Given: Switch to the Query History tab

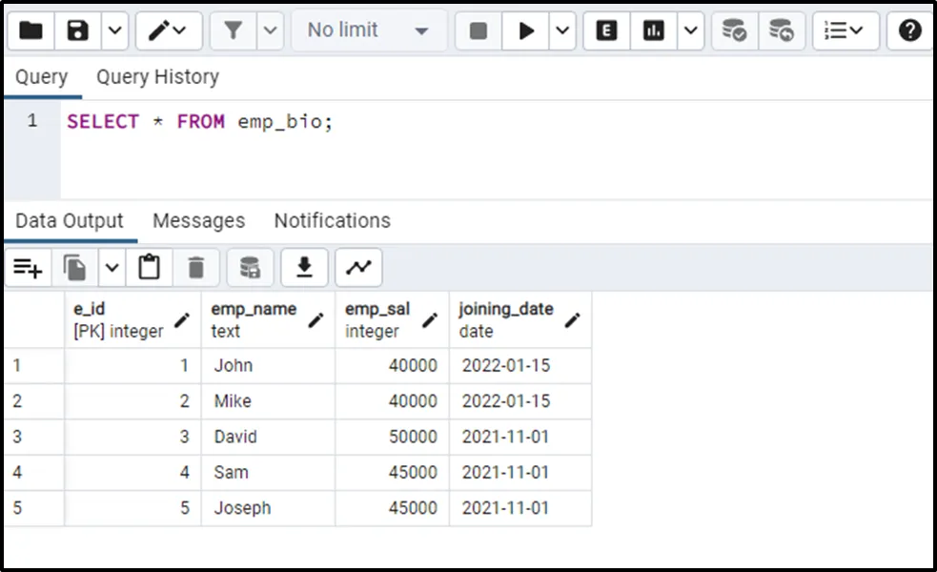Looking at the screenshot, I should [x=157, y=77].
